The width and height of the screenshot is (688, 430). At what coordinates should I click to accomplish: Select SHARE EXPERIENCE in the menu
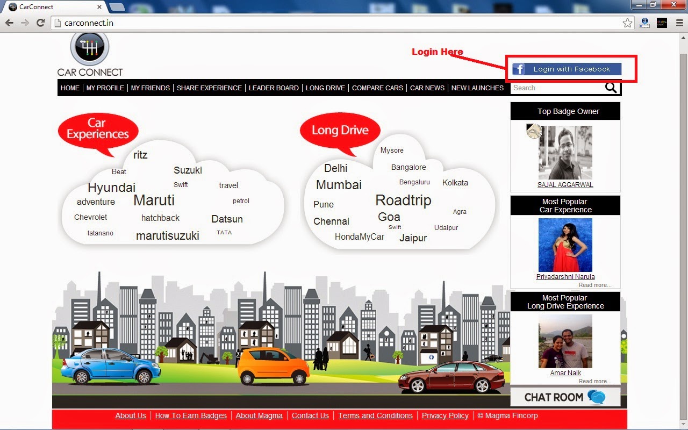click(x=209, y=88)
